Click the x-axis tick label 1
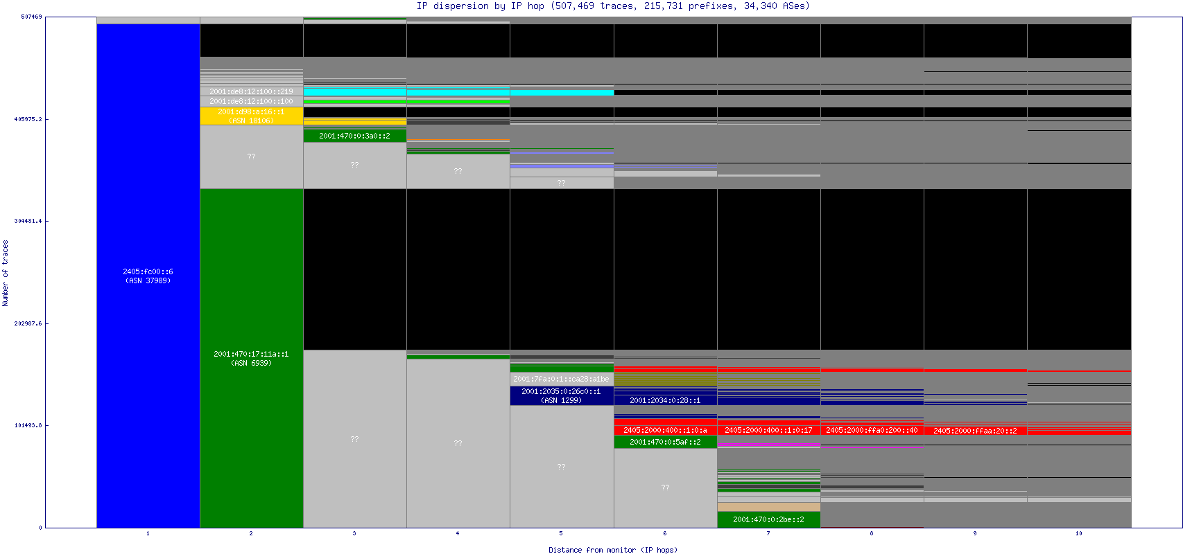This screenshot has height=554, width=1183. (x=148, y=533)
